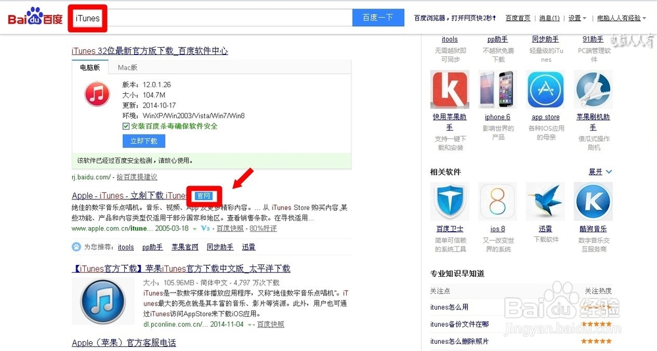Image resolution: width=657 pixels, height=351 pixels.
Task: Expand dropdown arrow beside pconline result date
Action: point(250,325)
